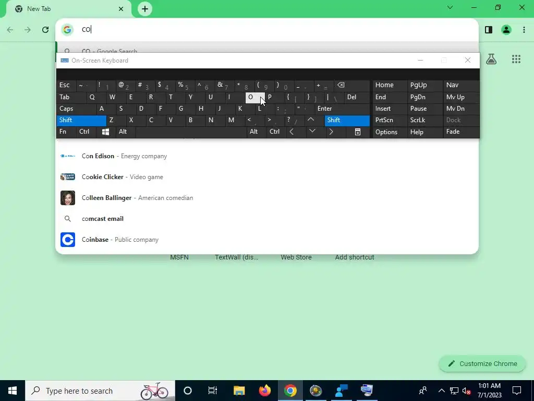
Task: Click the Windows logo key on keyboard
Action: (x=105, y=132)
